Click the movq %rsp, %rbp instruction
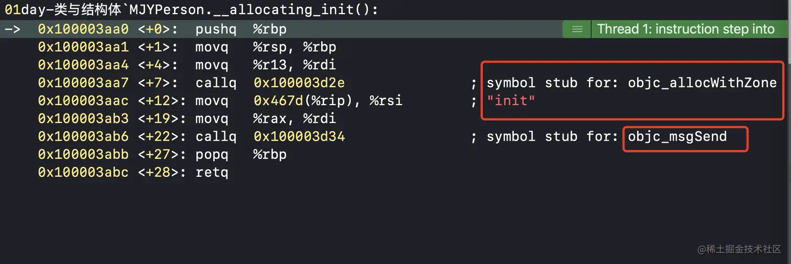This screenshot has width=791, height=264. pyautogui.click(x=266, y=47)
